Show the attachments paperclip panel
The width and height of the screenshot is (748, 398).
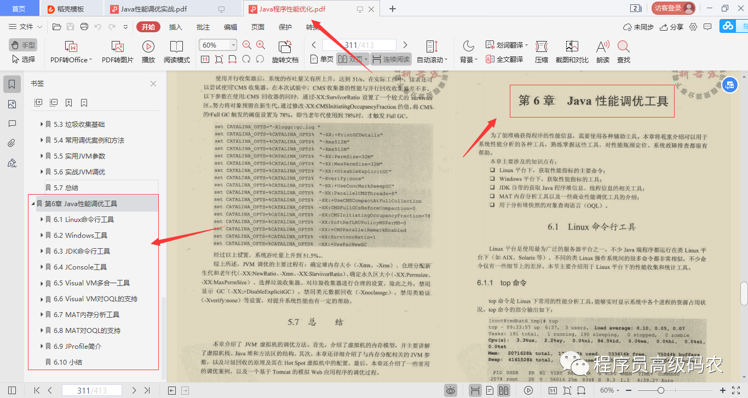point(12,143)
